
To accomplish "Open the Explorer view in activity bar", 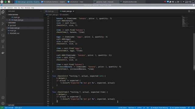I will [x=3, y=12].
